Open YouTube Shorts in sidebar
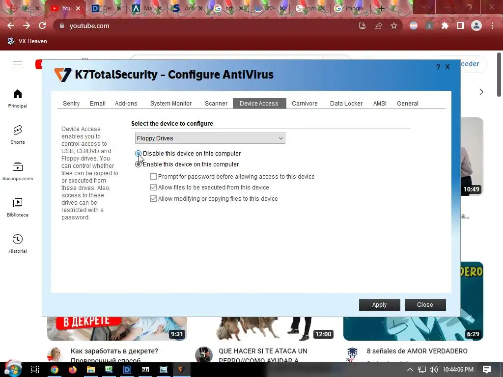The image size is (503, 377). [x=18, y=135]
